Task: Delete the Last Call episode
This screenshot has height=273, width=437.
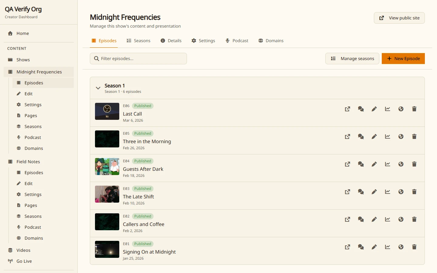Action: [x=414, y=109]
